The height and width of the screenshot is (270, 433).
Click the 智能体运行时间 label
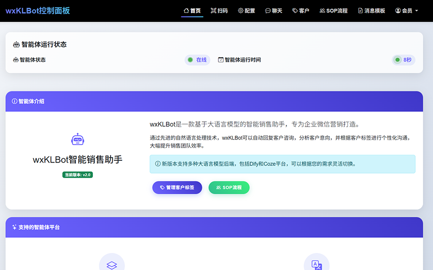[x=243, y=60]
